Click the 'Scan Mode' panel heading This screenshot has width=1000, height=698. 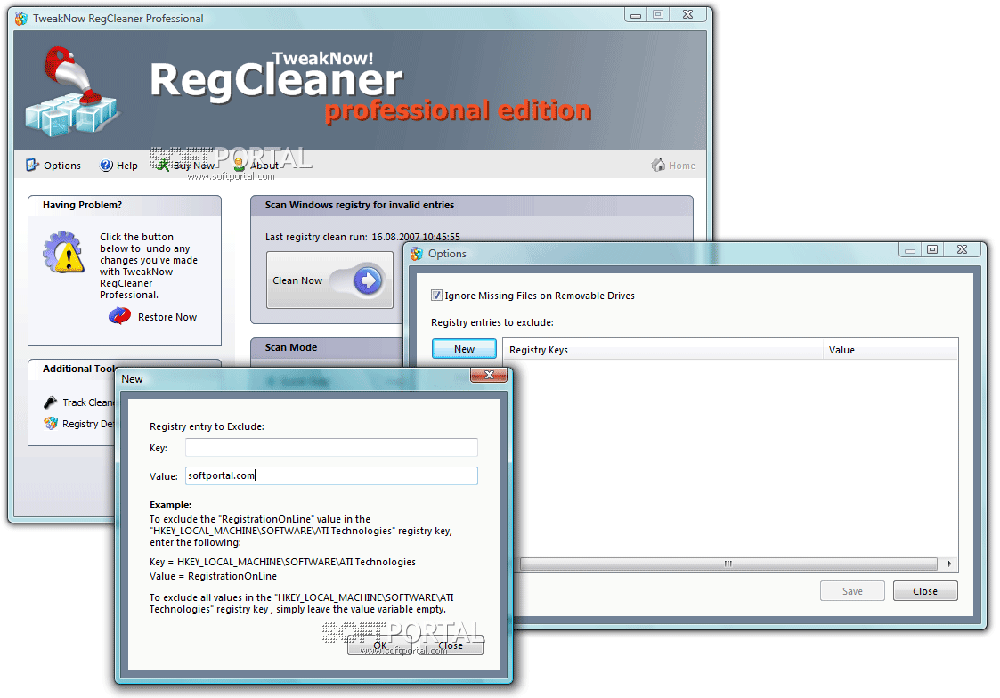[x=291, y=347]
